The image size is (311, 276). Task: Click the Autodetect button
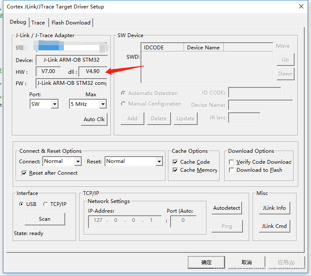click(x=227, y=208)
